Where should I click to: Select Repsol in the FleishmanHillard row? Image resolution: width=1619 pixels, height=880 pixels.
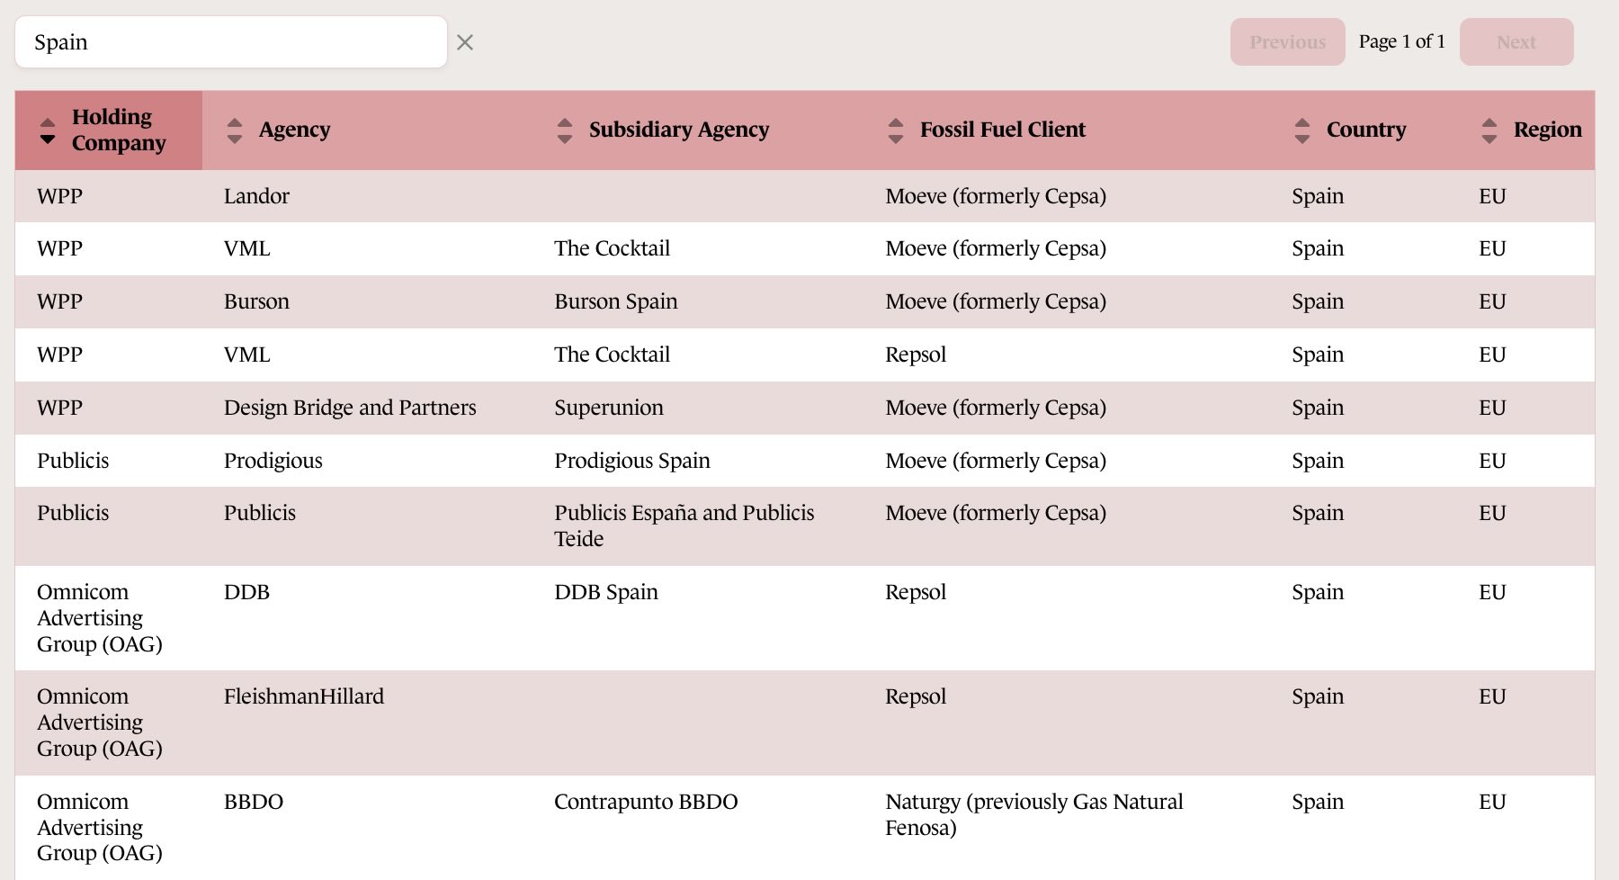916,696
